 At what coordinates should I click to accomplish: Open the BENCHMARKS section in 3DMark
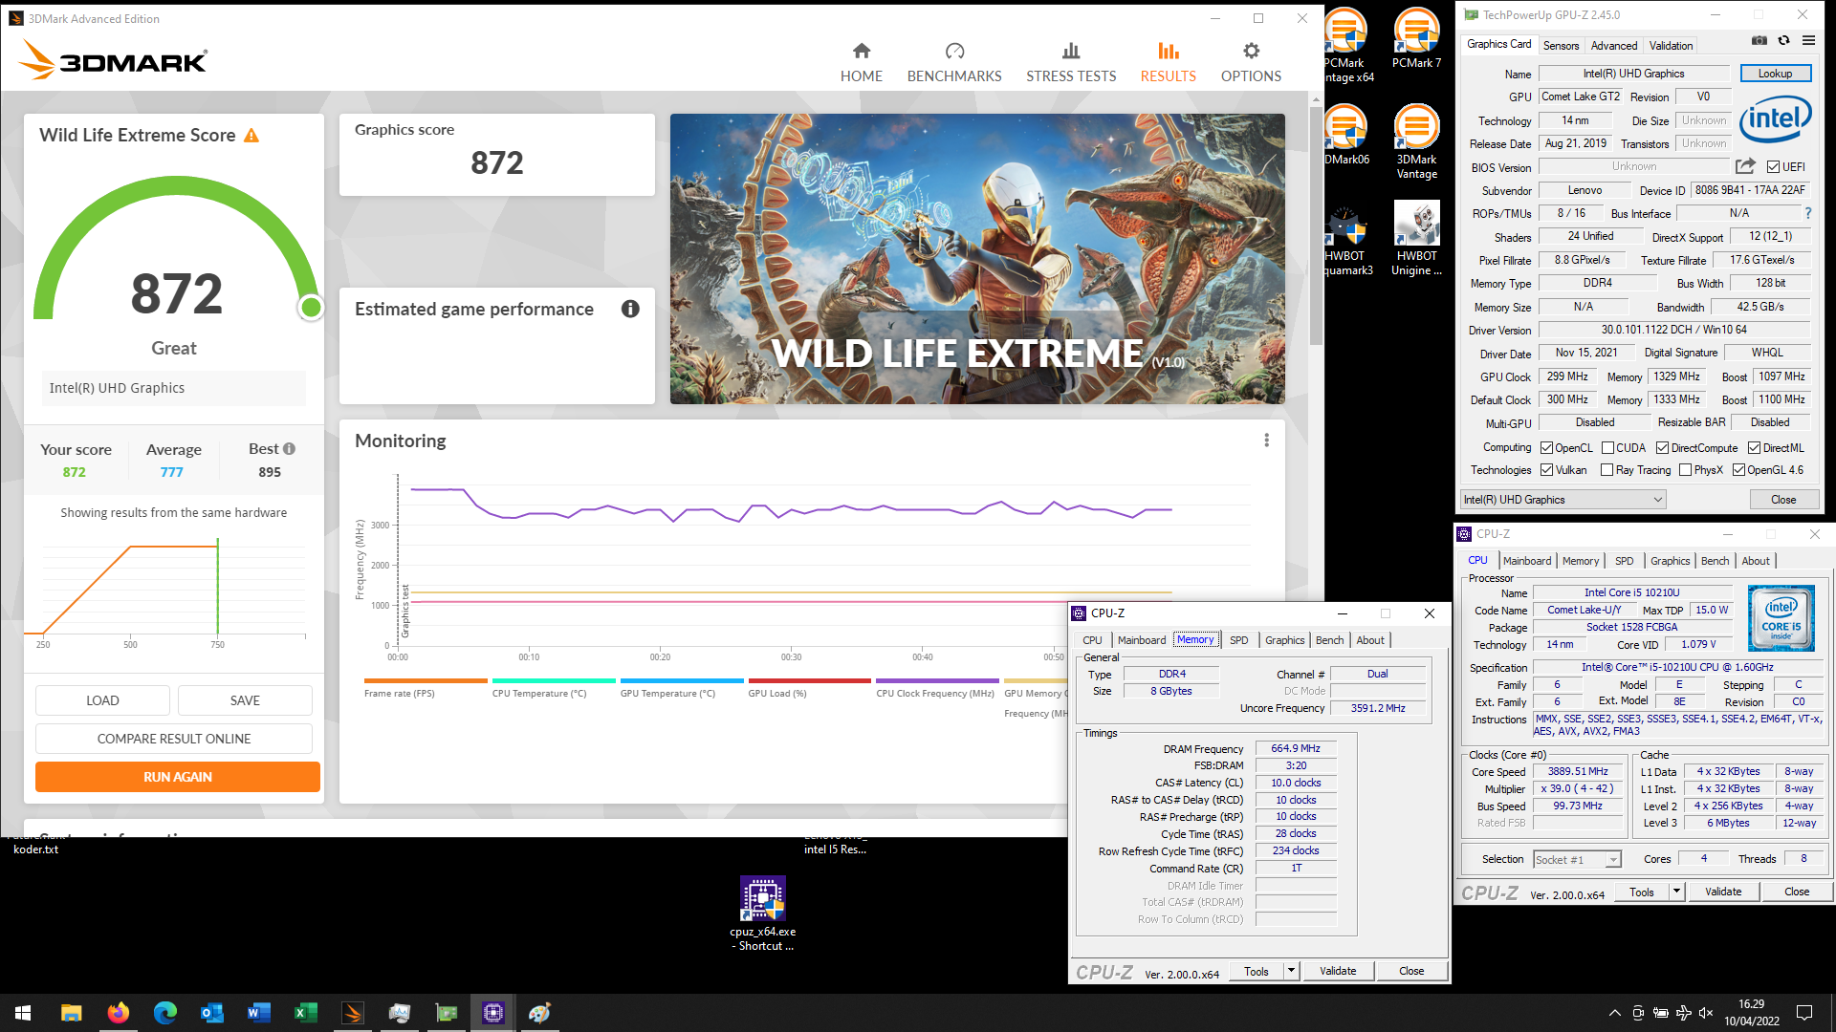tap(954, 63)
